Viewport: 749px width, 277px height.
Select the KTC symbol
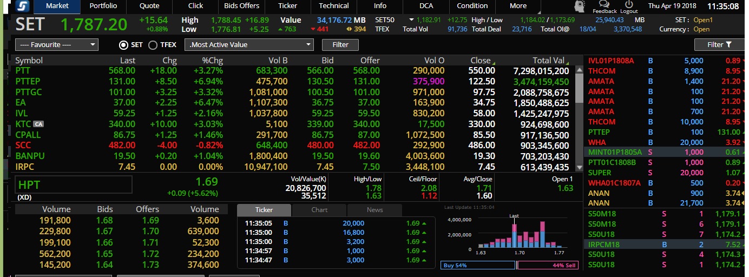point(23,124)
